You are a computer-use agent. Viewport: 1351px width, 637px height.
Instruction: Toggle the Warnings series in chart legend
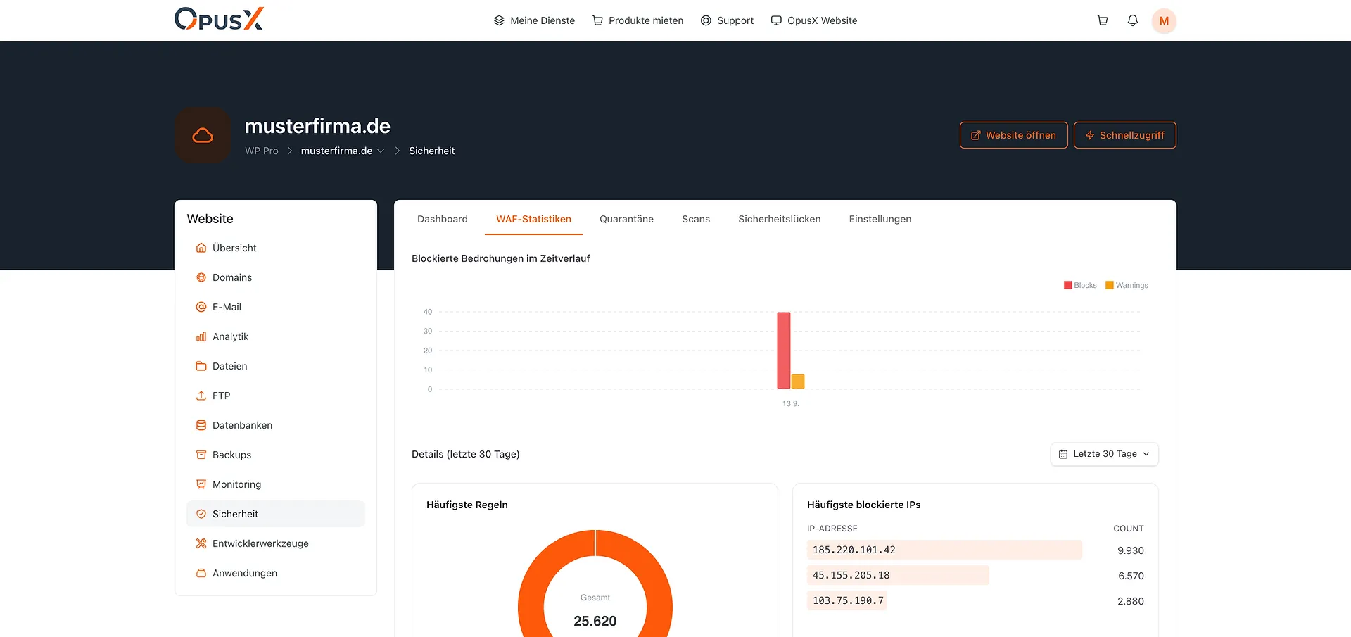(x=1127, y=285)
